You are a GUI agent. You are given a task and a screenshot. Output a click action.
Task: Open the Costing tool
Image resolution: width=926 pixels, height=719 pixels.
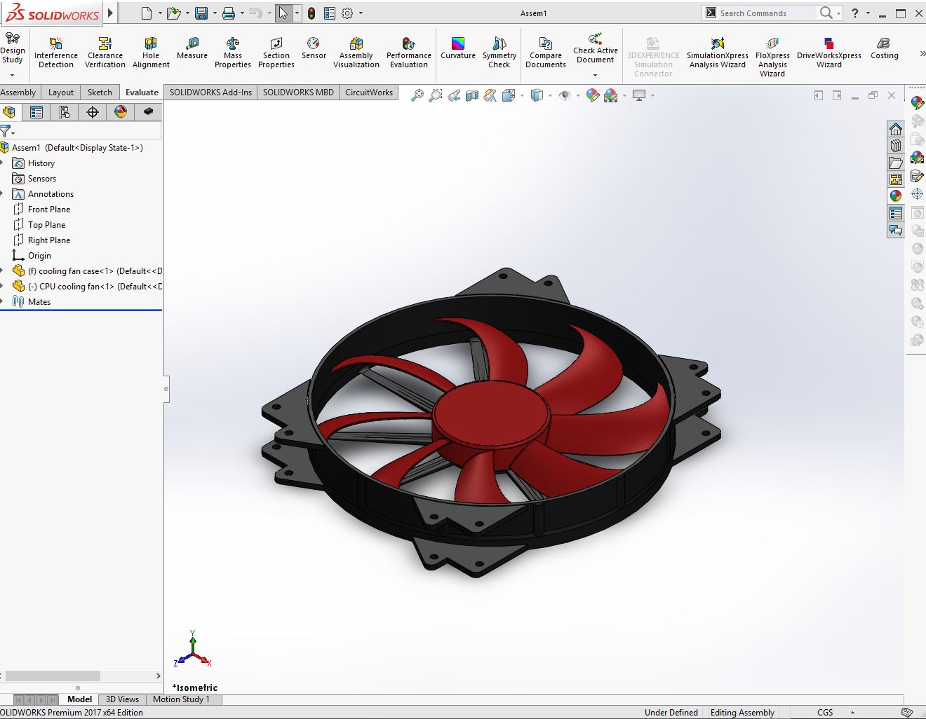(x=885, y=49)
